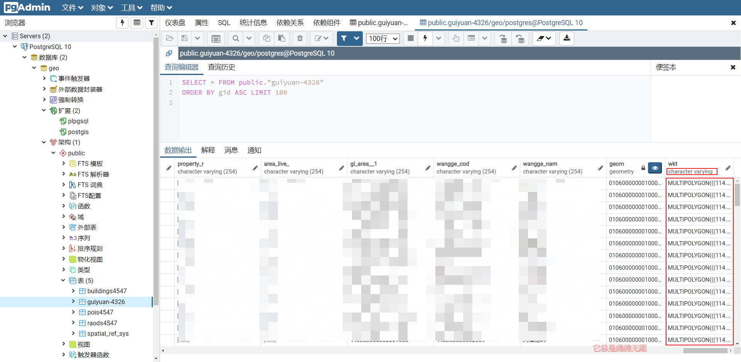Delete rows trash icon
This screenshot has width=741, height=362.
pyautogui.click(x=300, y=38)
